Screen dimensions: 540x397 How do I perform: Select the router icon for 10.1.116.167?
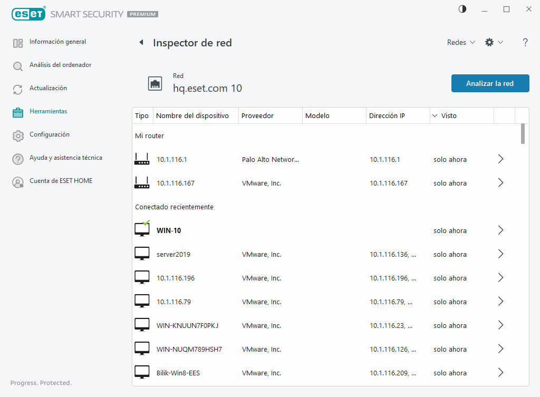coord(142,183)
